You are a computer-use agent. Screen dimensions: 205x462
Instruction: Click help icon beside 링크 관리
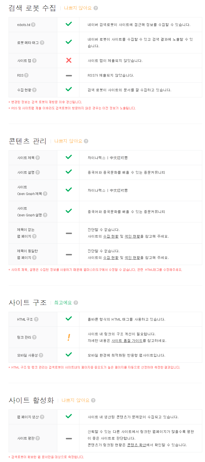pos(34,337)
